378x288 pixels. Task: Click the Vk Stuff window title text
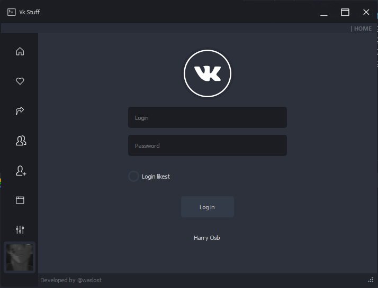pos(30,12)
